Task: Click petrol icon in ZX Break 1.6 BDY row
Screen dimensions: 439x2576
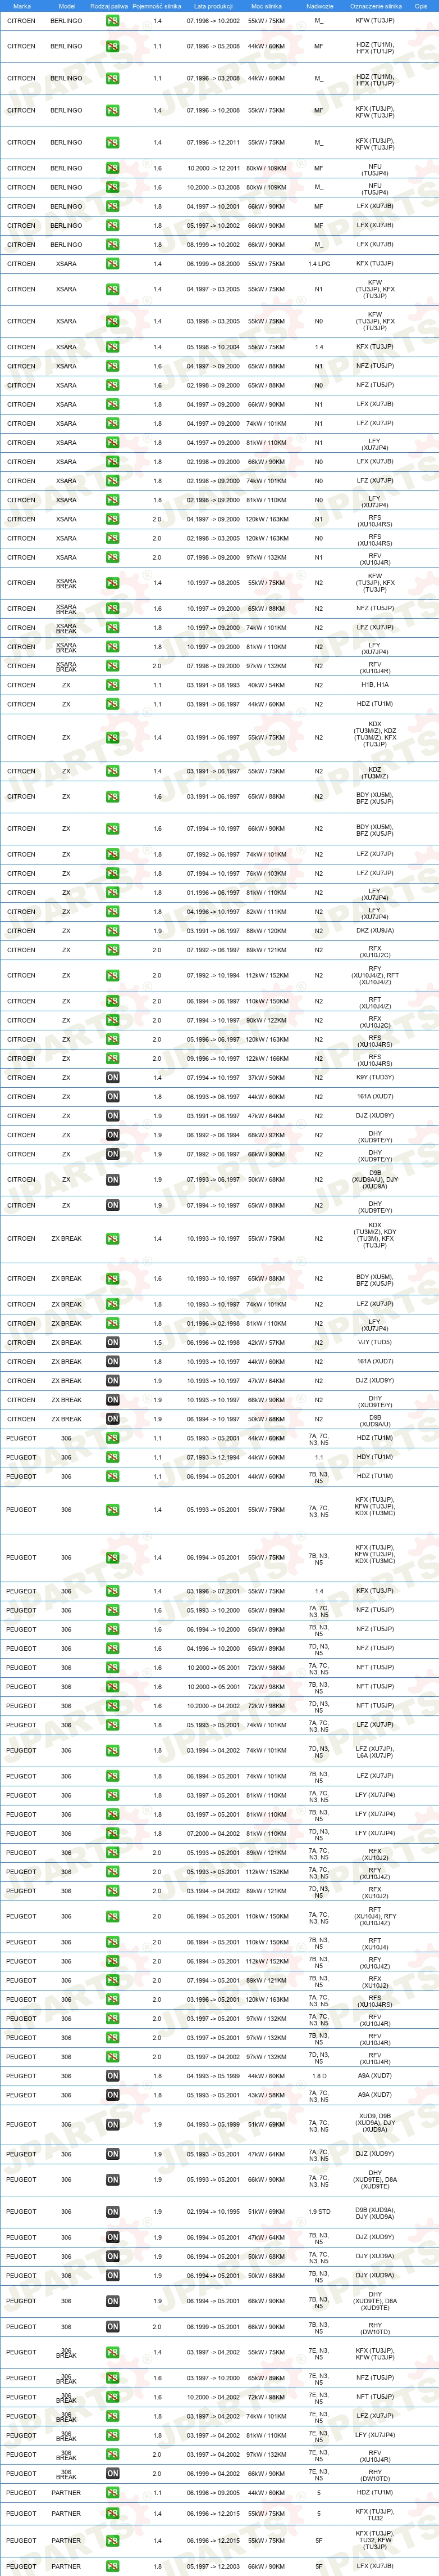Action: point(113,1279)
